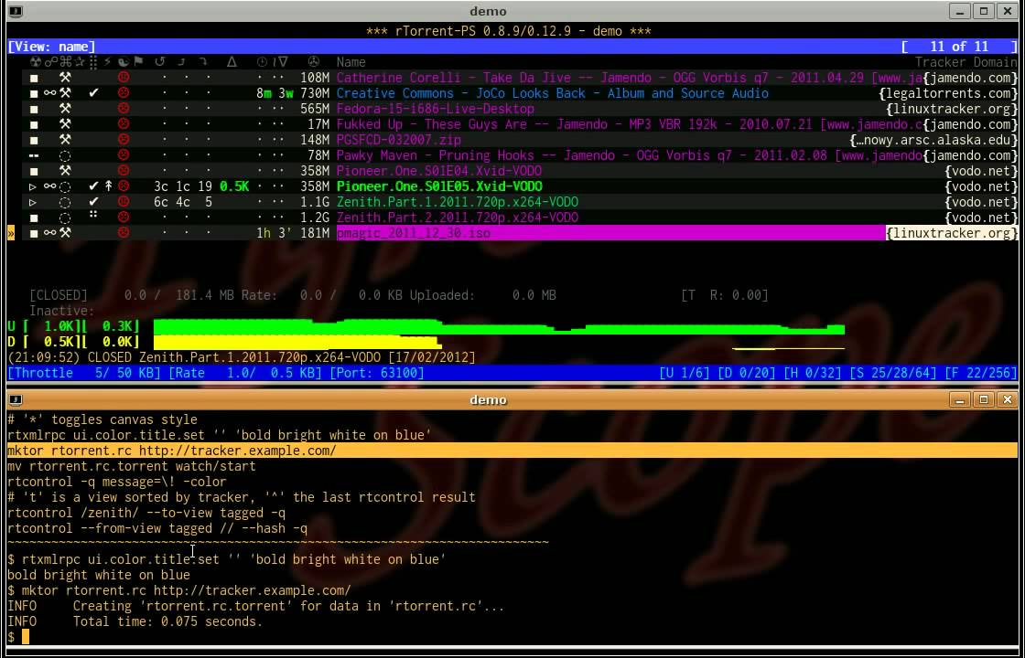Viewport: 1025px width, 658px height.
Task: Click the hammer icon on Fedora-15 row
Action: point(65,109)
